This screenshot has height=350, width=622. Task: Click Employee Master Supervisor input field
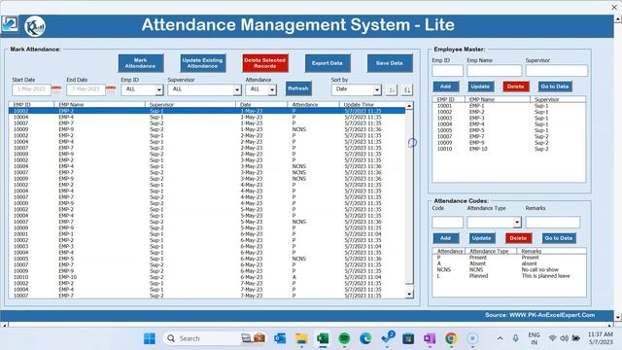pos(557,71)
